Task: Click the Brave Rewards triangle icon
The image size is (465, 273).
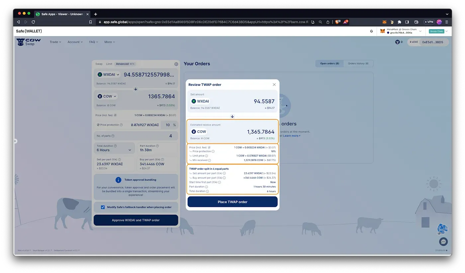Action: coord(346,22)
